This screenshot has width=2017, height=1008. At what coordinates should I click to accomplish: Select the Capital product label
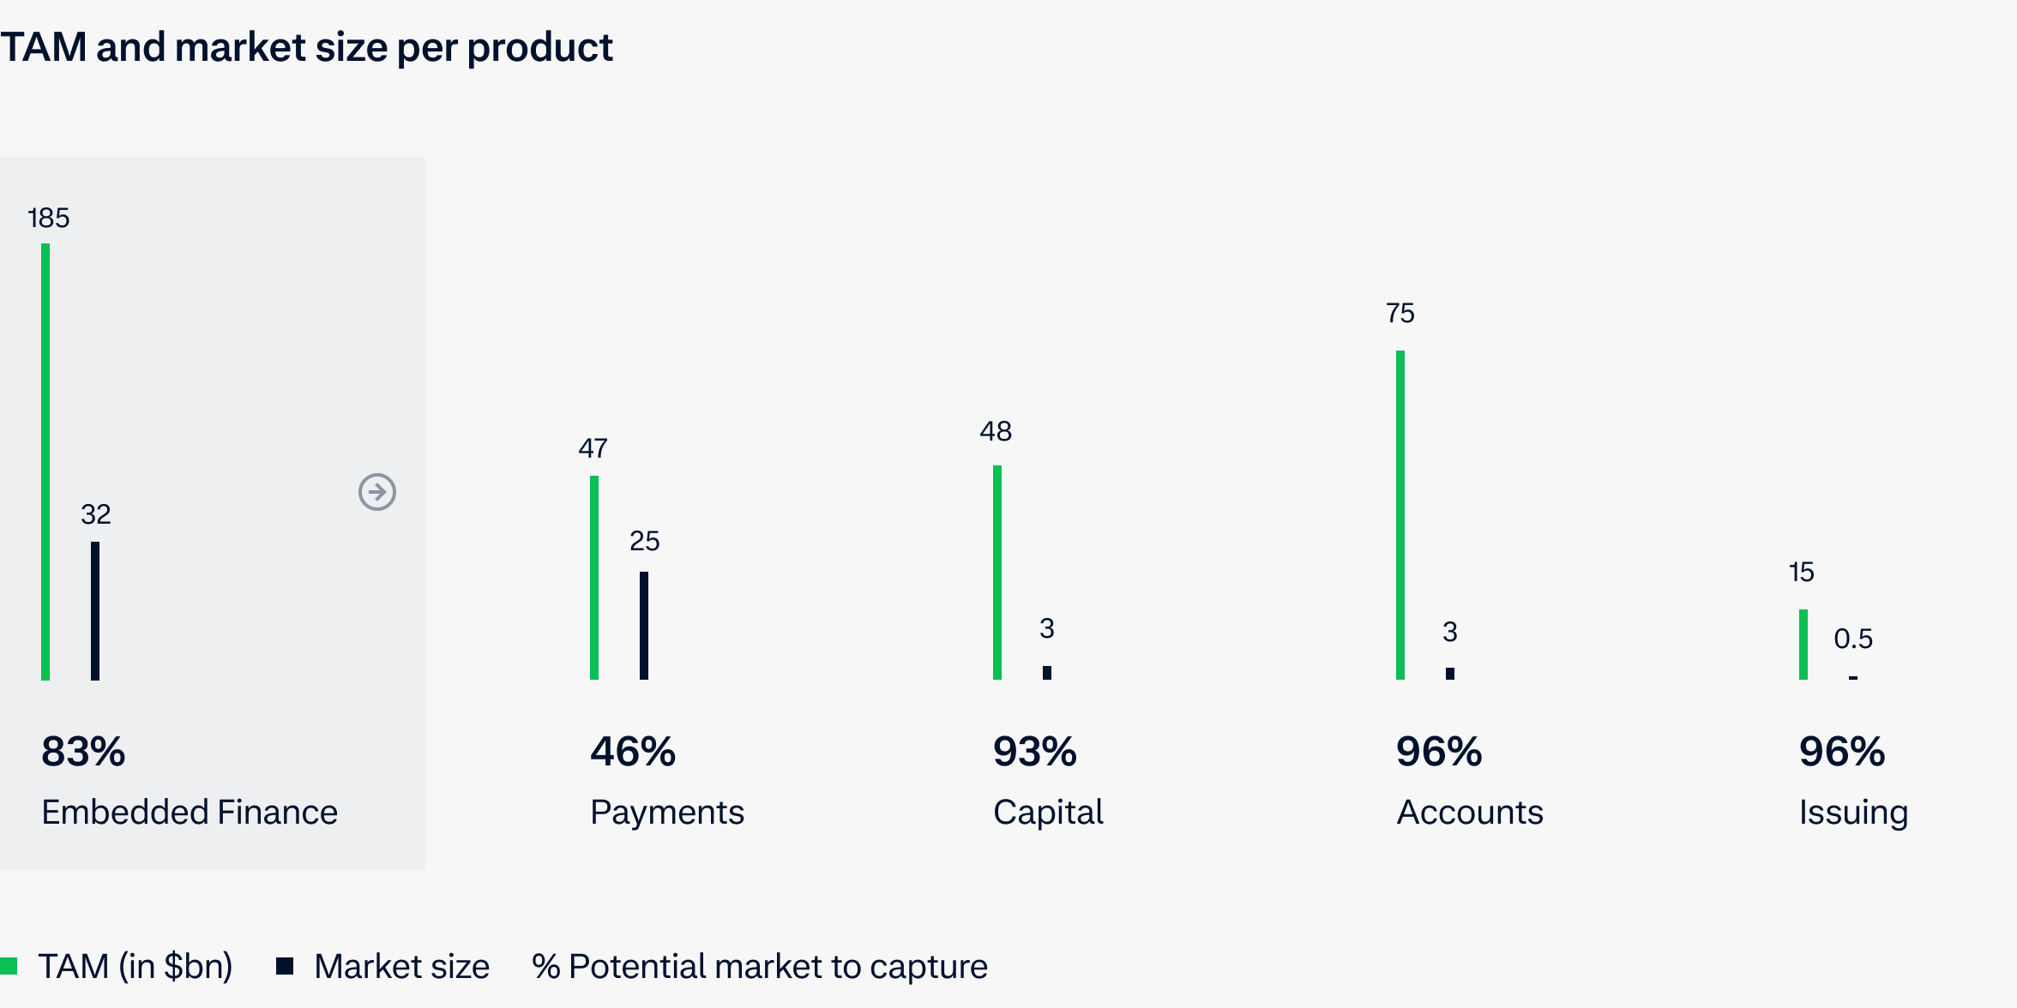(x=1048, y=812)
